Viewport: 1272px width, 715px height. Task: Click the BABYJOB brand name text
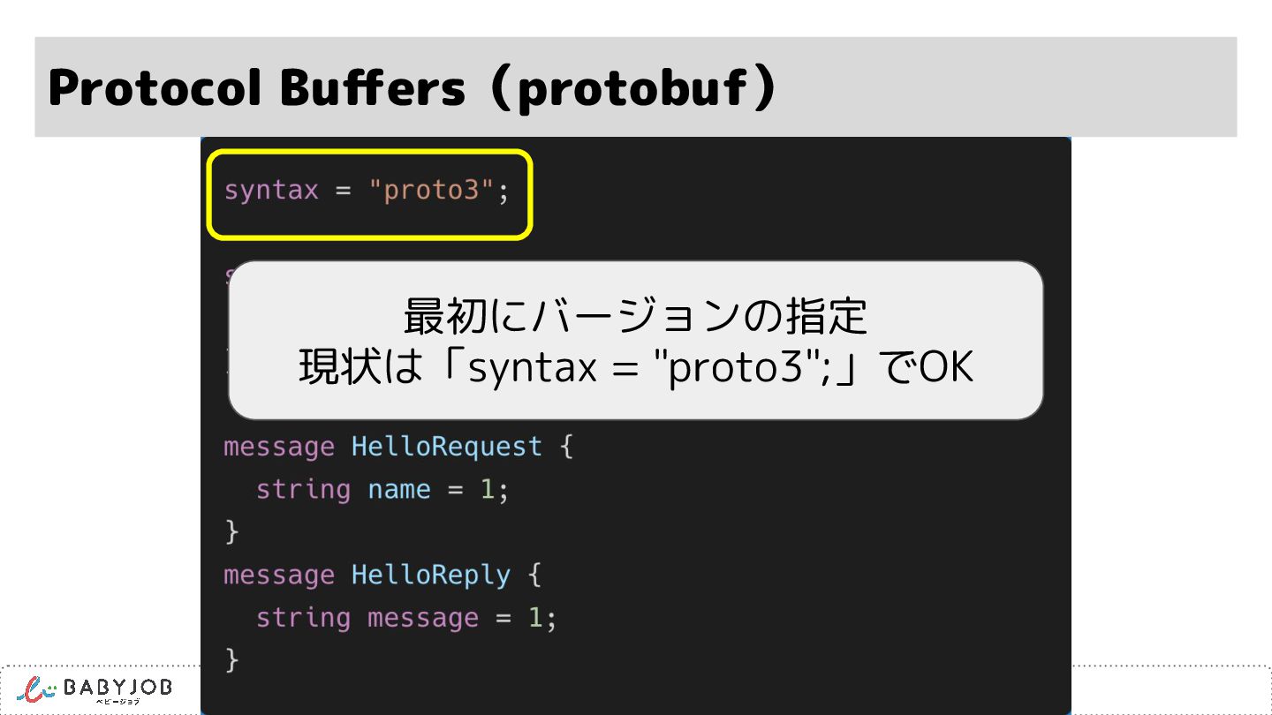click(117, 687)
